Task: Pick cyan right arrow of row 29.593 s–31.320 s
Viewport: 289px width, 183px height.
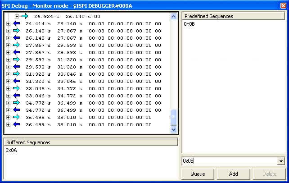Action: click(x=17, y=59)
